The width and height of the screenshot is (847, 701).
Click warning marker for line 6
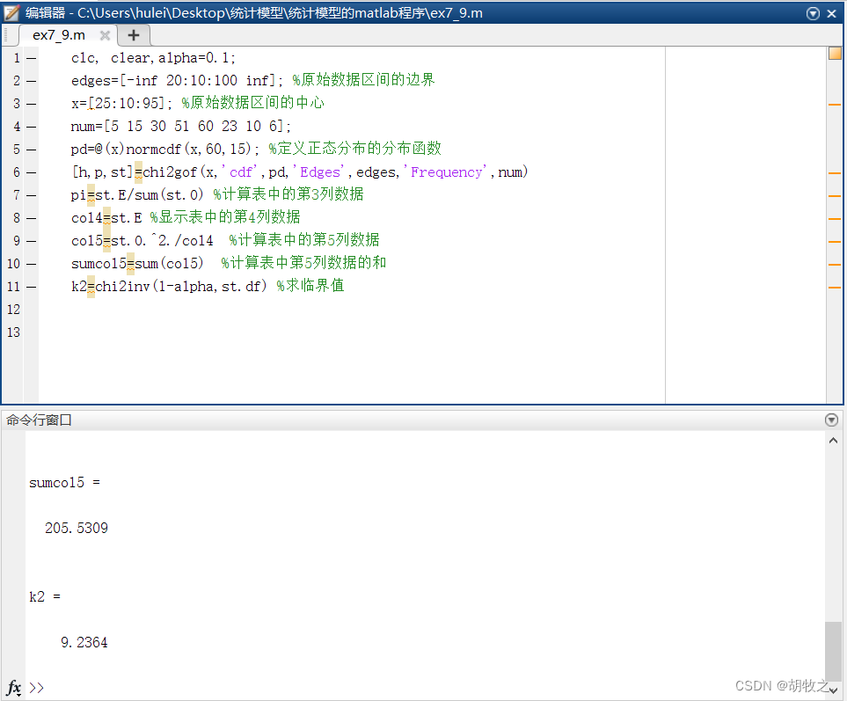tap(835, 172)
